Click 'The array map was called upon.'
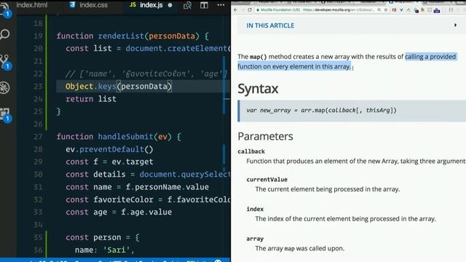Screen dimensions: 466x262 click(x=299, y=248)
